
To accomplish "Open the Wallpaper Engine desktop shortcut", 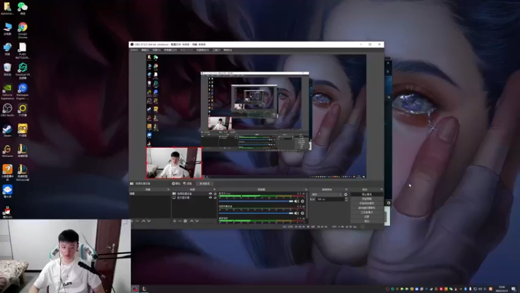I will [x=23, y=91].
